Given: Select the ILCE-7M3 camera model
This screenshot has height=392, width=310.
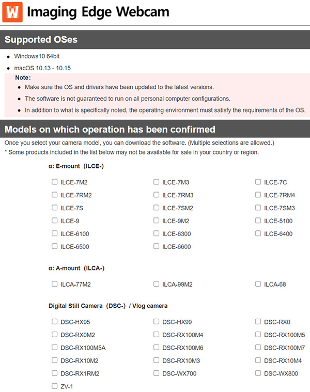Looking at the screenshot, I should coord(157,182).
